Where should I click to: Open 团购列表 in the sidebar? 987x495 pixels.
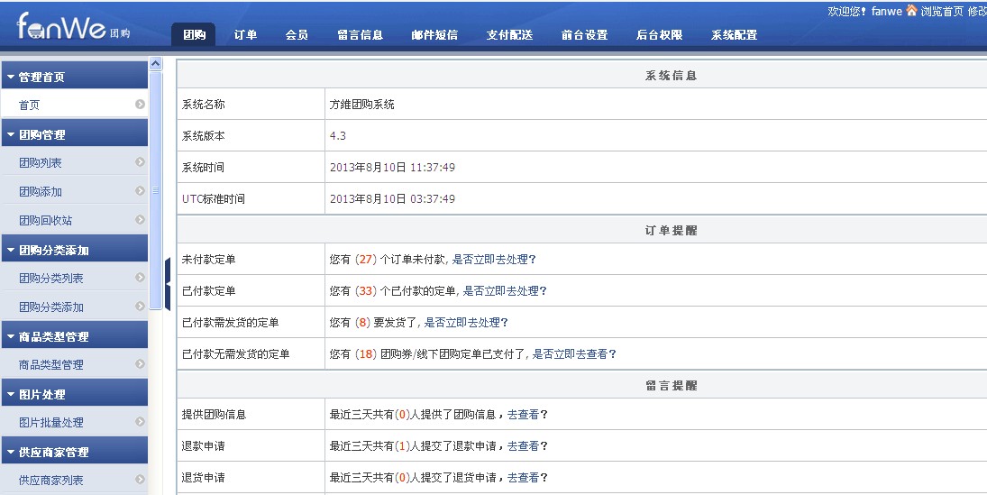tap(41, 163)
